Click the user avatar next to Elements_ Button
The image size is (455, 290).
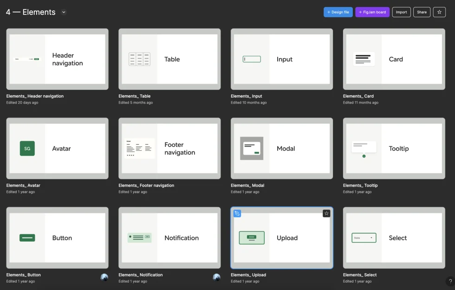[x=104, y=277]
